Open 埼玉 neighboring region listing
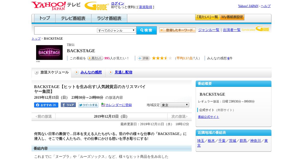This screenshot has width=303, height=159. (201, 141)
